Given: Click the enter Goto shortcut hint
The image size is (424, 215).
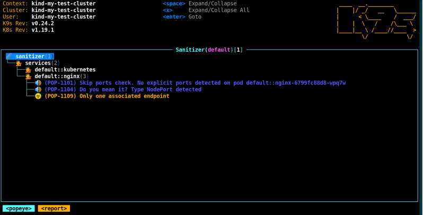Looking at the screenshot, I should 182,17.
